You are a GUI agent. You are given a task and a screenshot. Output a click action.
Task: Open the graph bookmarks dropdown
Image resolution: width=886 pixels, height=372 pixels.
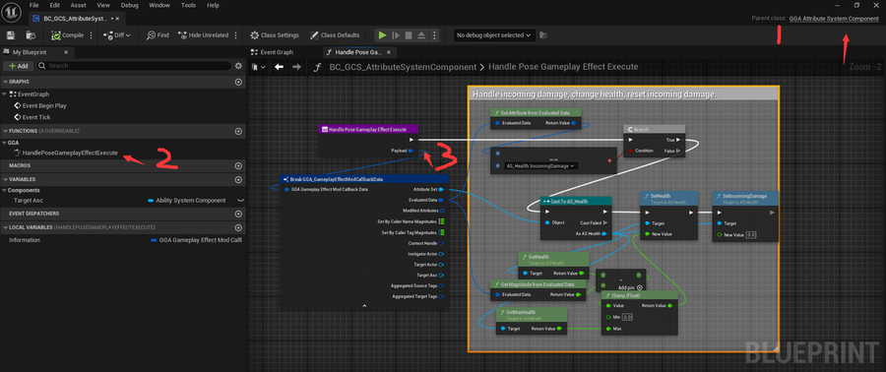[x=259, y=67]
